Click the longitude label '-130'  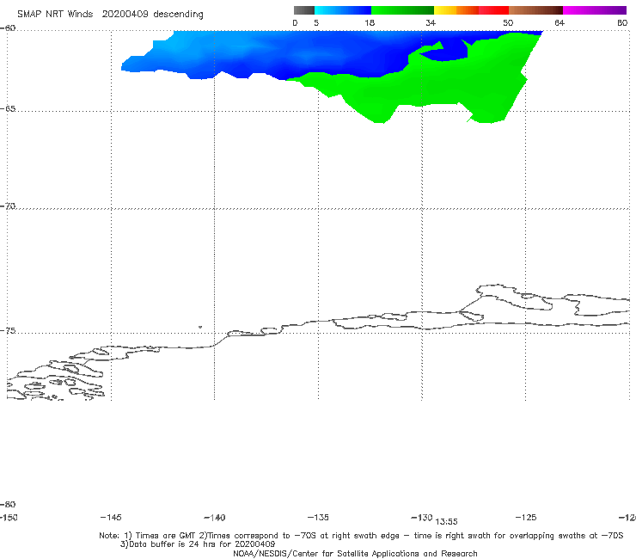click(x=422, y=517)
